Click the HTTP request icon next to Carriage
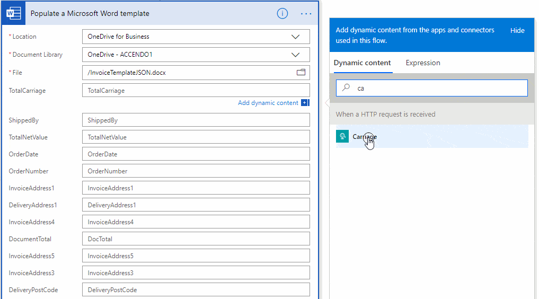The image size is (539, 299). pyautogui.click(x=342, y=136)
